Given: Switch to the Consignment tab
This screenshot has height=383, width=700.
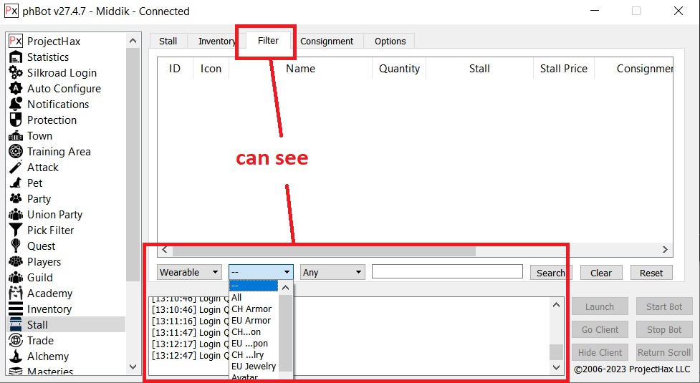Looking at the screenshot, I should click(x=327, y=42).
